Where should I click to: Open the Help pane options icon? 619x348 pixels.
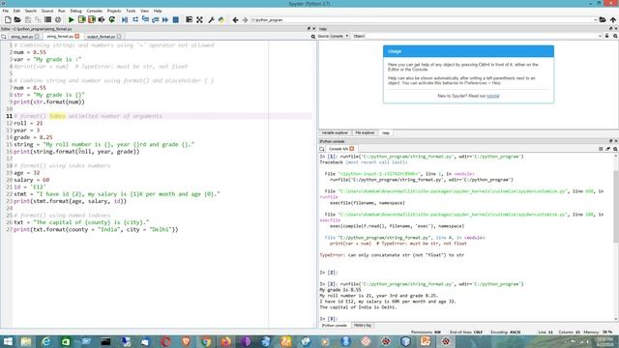click(615, 36)
